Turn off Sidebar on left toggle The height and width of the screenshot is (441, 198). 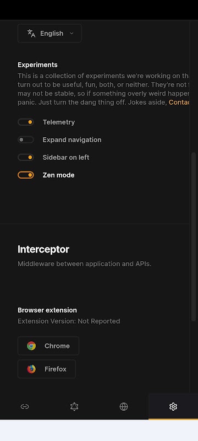(26, 157)
